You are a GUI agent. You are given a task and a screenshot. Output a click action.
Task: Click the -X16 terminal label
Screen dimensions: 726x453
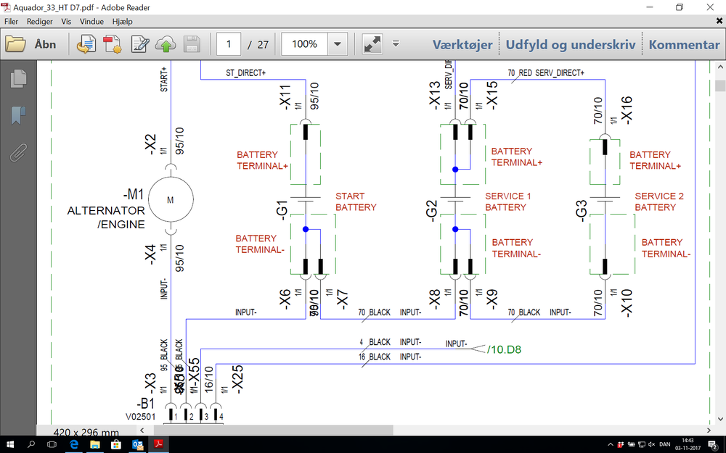[x=626, y=110]
